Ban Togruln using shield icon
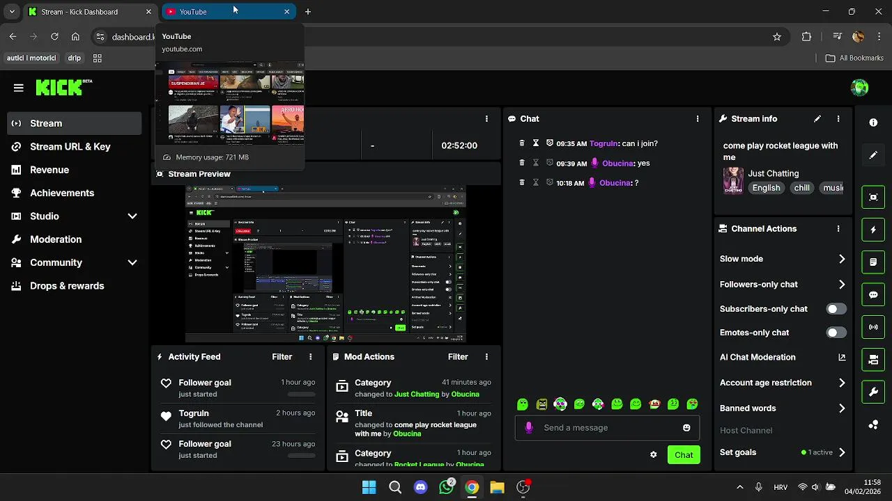 (550, 143)
